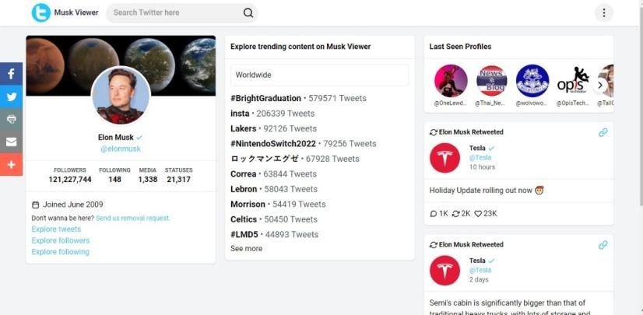The width and height of the screenshot is (643, 315).
Task: Open Elon Musk profile avatar picture
Action: (x=121, y=95)
